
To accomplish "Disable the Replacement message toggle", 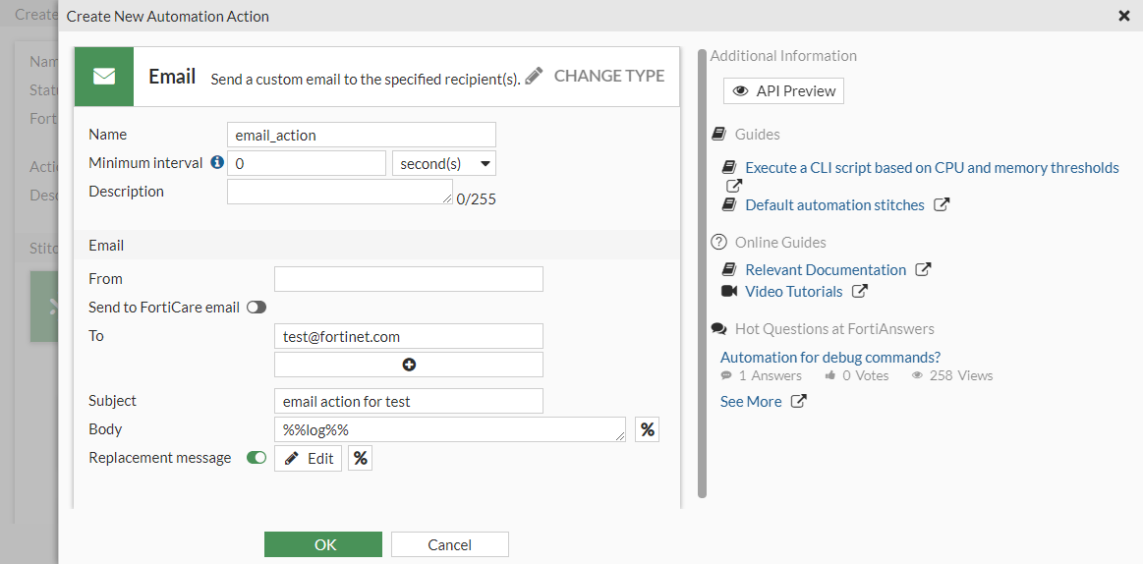I will click(x=257, y=458).
